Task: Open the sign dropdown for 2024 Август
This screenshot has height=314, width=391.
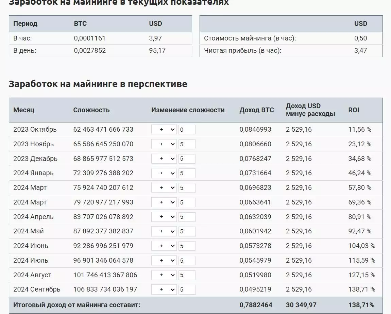Action: pyautogui.click(x=164, y=275)
